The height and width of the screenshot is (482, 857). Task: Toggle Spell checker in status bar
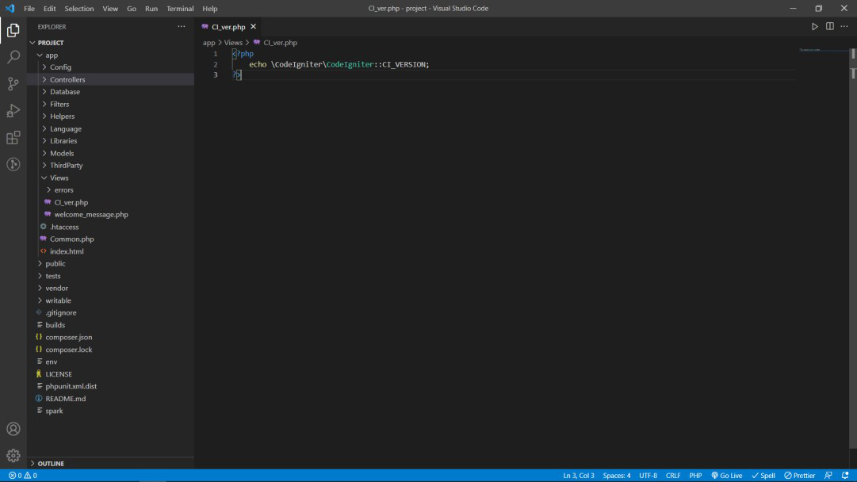pos(763,476)
